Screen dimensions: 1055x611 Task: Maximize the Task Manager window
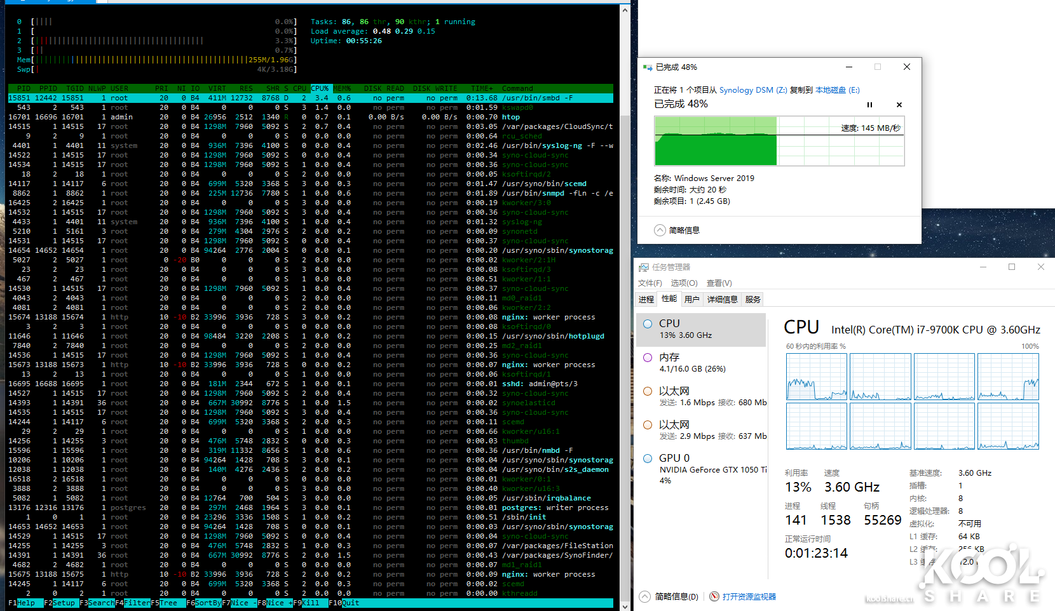(1012, 267)
